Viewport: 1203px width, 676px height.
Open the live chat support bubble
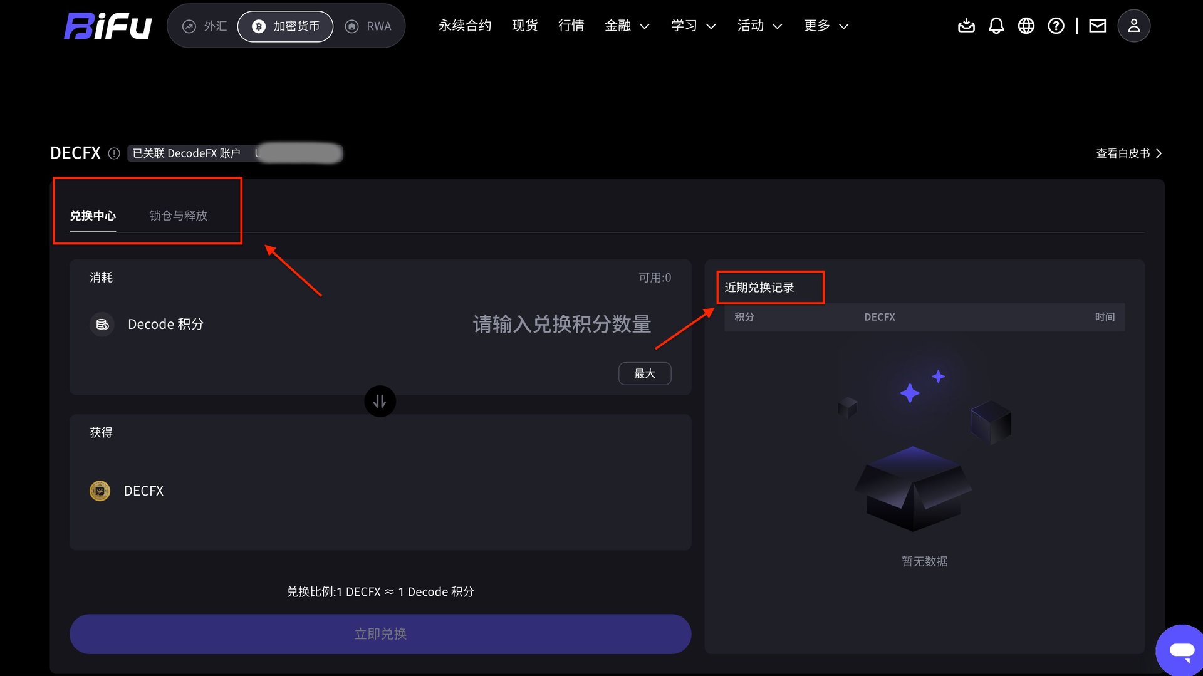[1181, 650]
